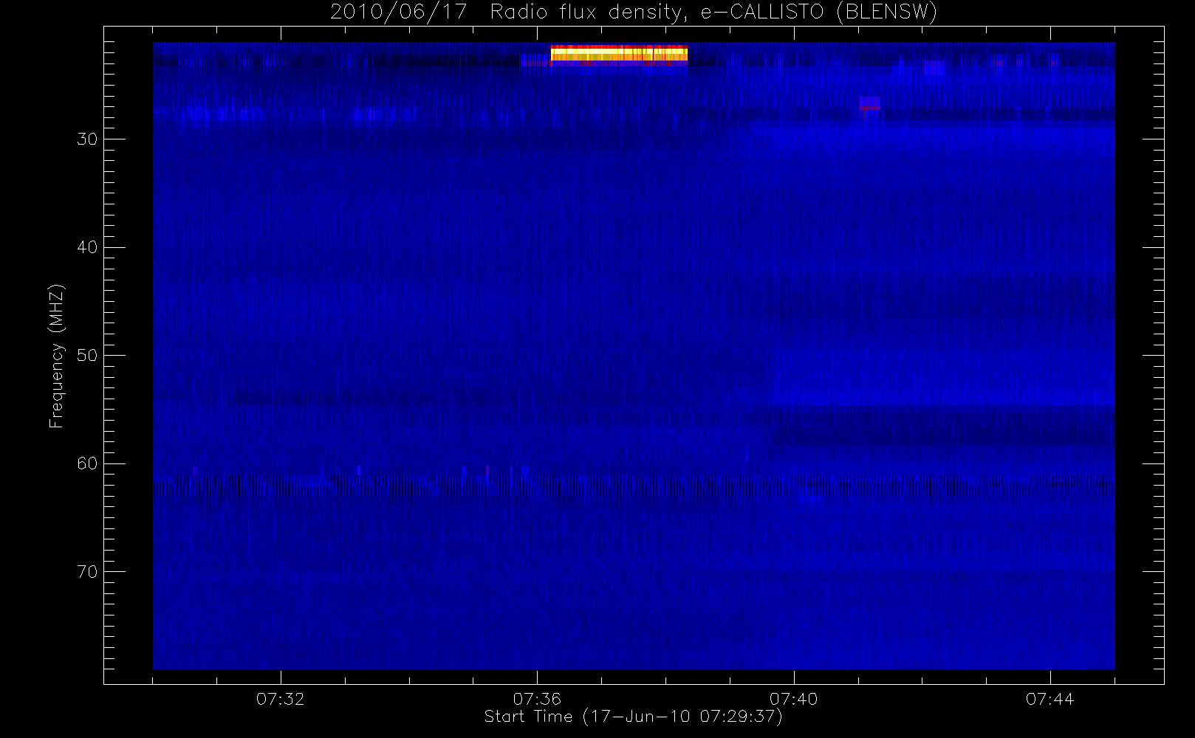Click the 07:36 time tick label
Screen dimensions: 1195x738
pos(537,699)
